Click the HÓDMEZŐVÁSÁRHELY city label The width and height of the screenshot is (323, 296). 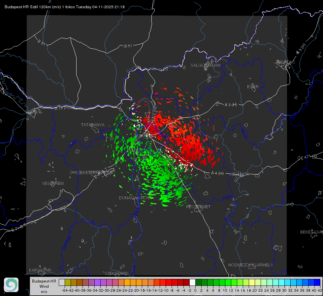pyautogui.click(x=250, y=265)
